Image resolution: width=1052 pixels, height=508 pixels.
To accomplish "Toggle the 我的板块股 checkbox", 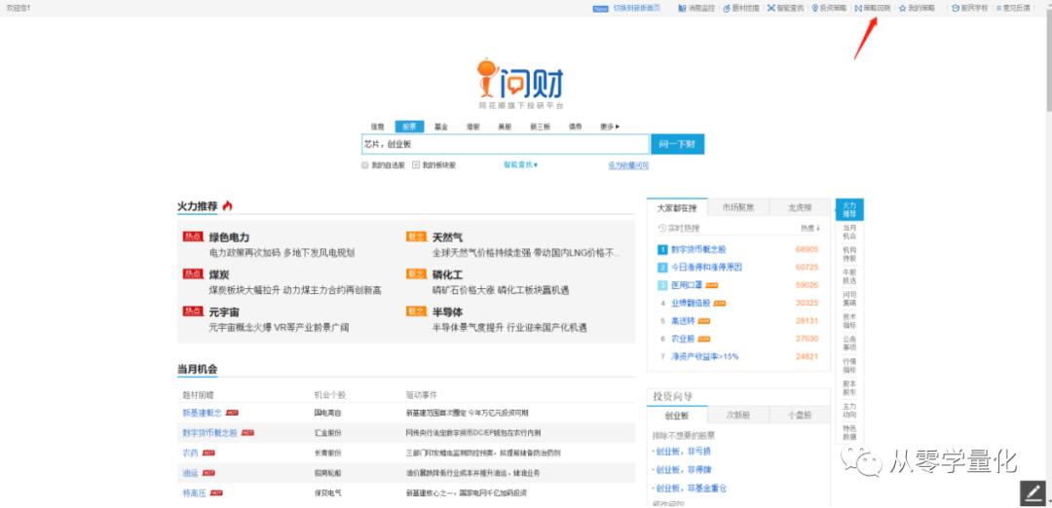I will click(x=416, y=164).
